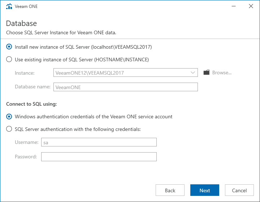Viewport: 260px width, 202px height.
Task: Expand the Instance dropdown arrow
Action: tap(193, 73)
